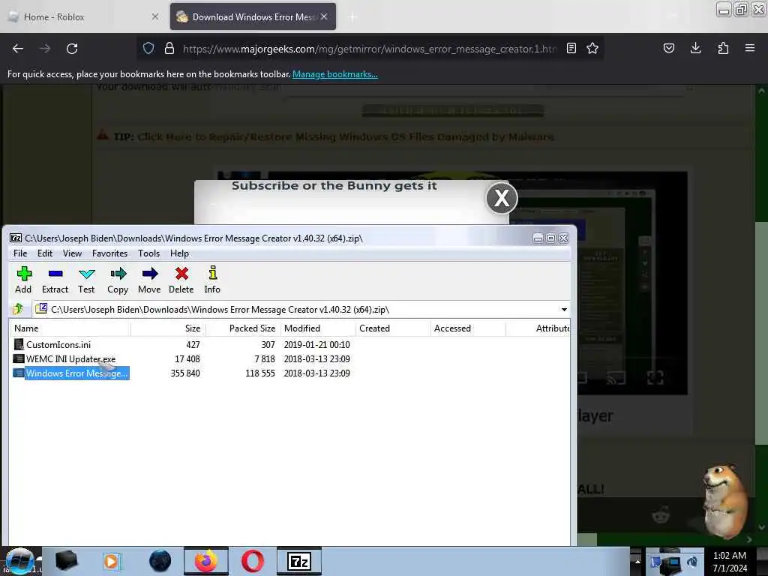This screenshot has width=768, height=576.
Task: Run Test on the archive
Action: 86,280
